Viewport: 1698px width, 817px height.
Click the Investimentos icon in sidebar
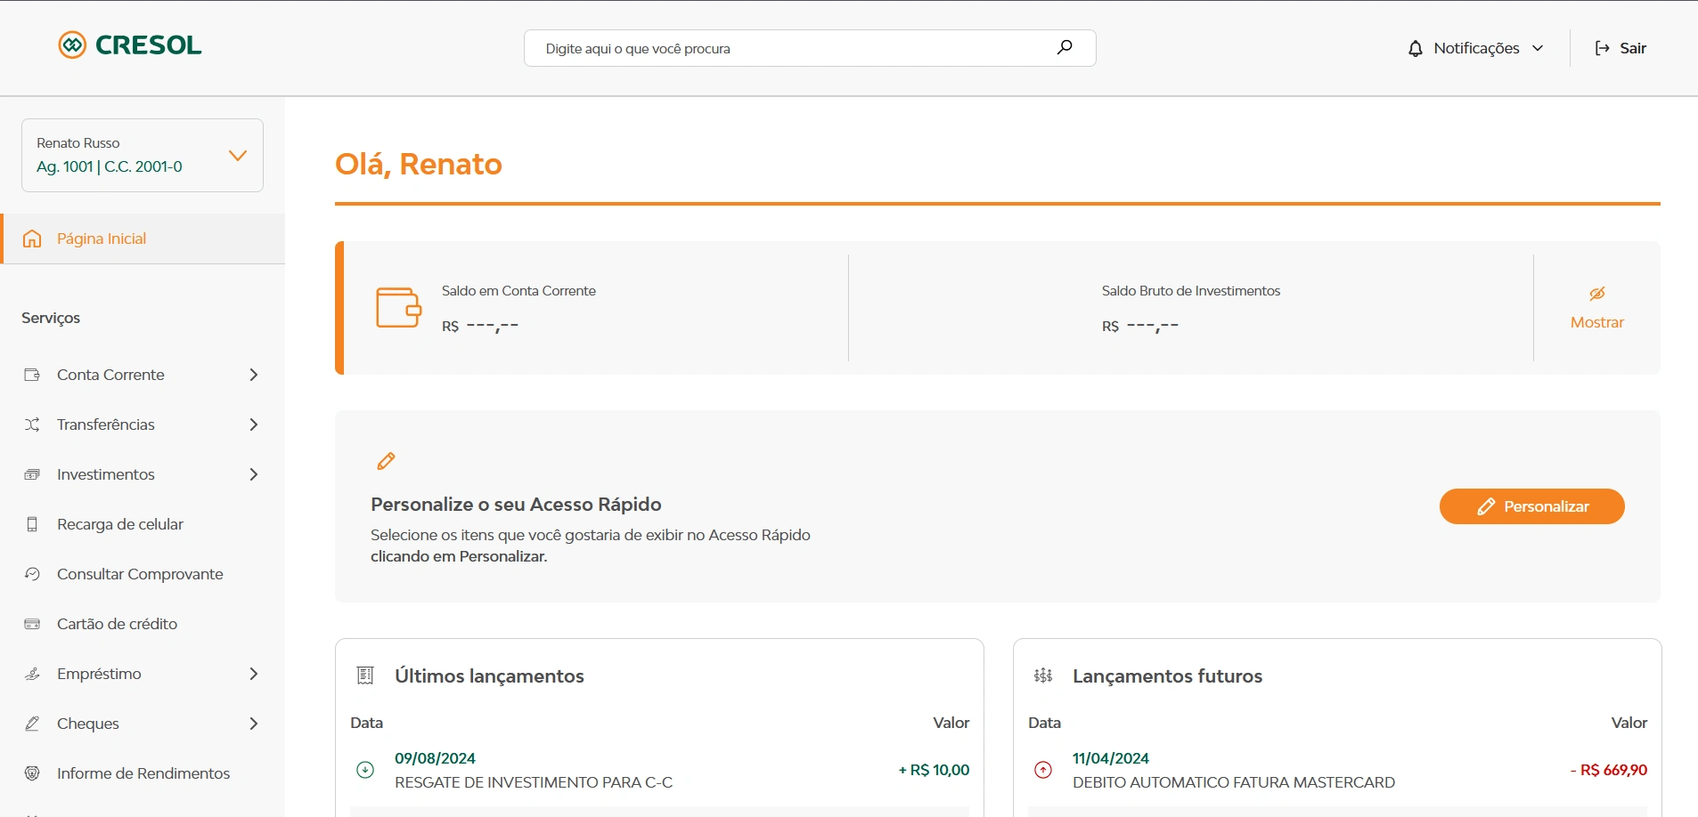(32, 474)
